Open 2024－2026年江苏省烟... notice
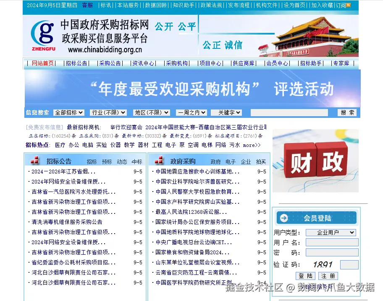The width and height of the screenshot is (383, 301). pyautogui.click(x=63, y=171)
